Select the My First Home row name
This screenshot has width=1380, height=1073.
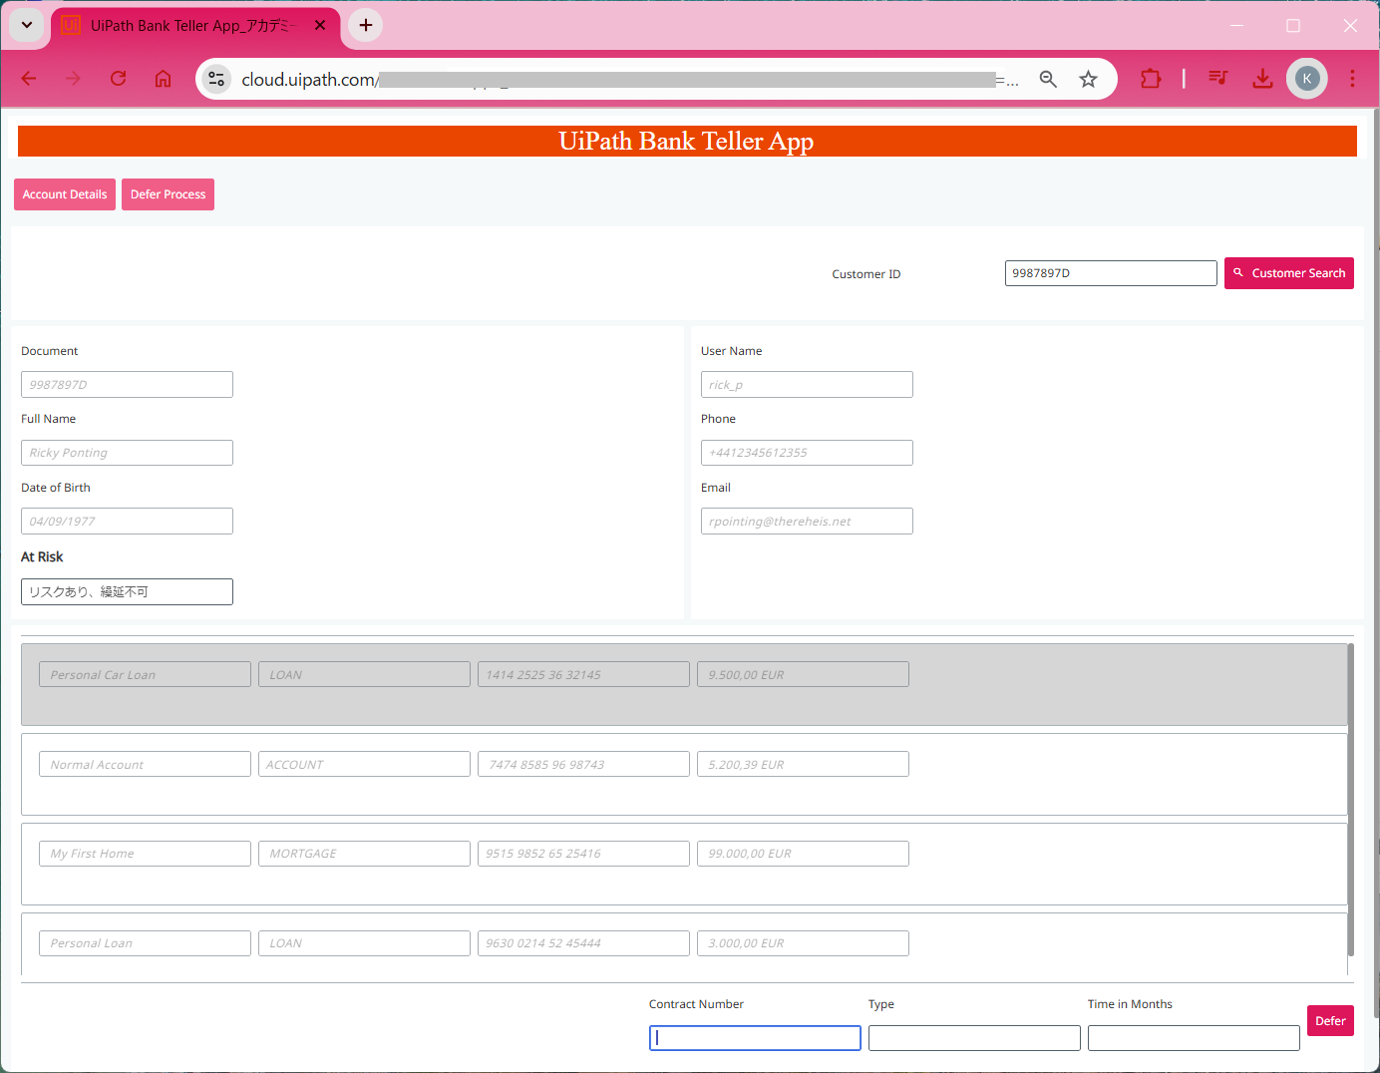145,854
